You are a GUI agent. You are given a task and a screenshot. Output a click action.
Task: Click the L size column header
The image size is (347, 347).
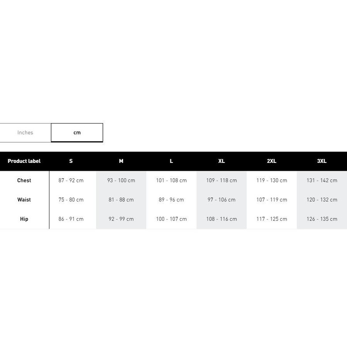[x=171, y=161]
